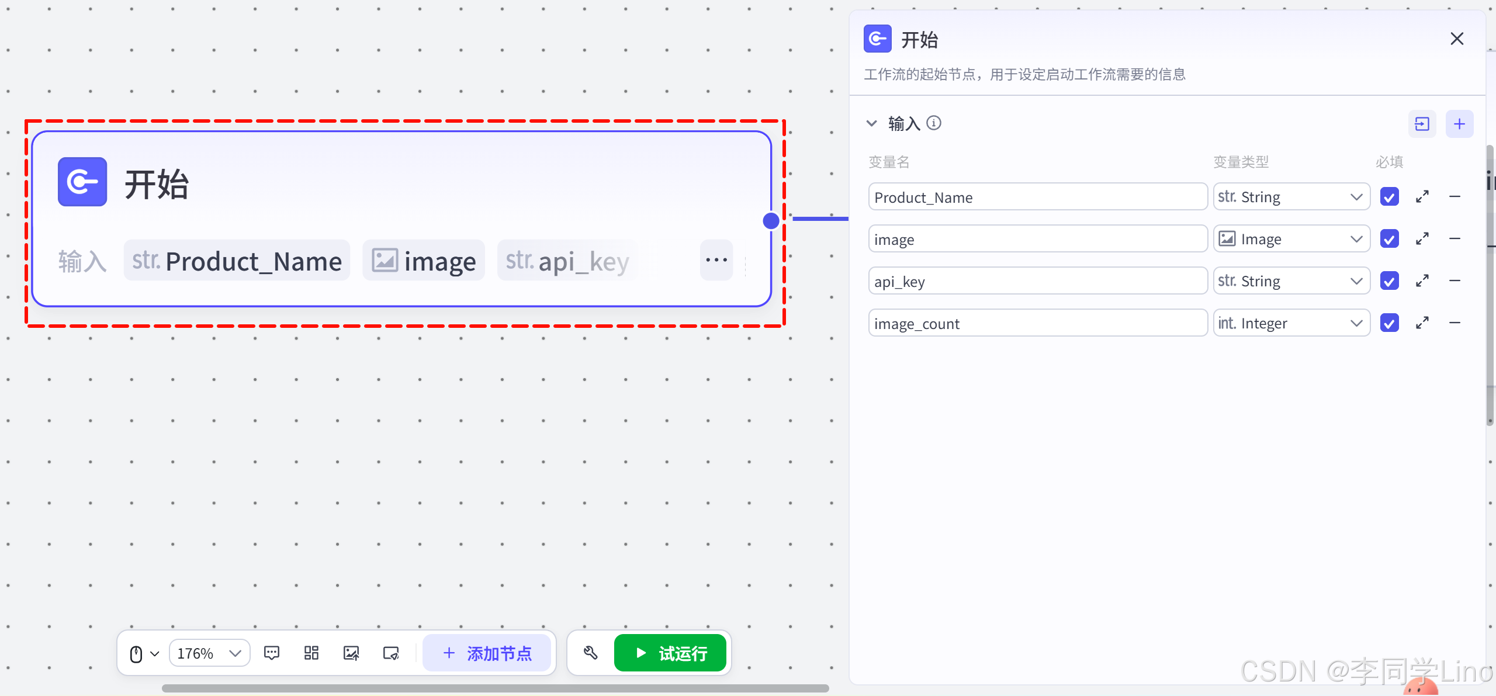Click the green 试运行 button

pos(670,653)
